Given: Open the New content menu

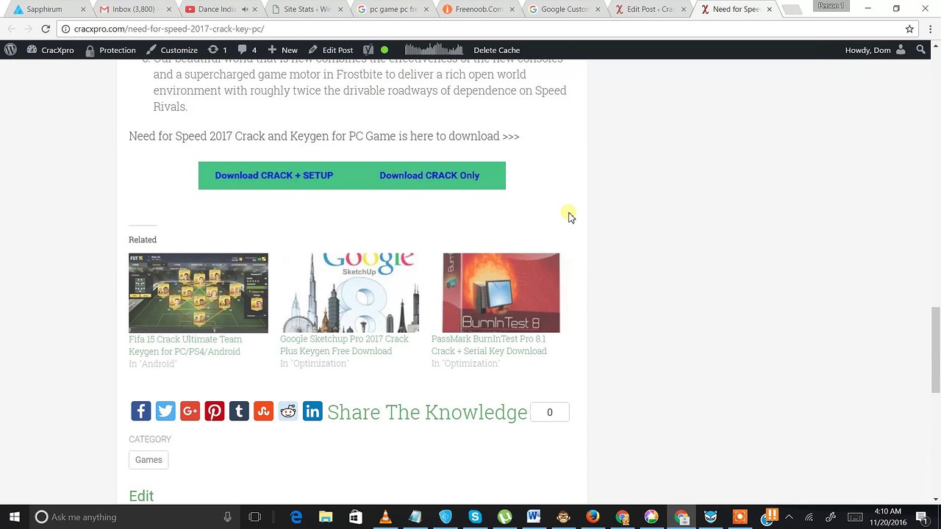Looking at the screenshot, I should pyautogui.click(x=282, y=50).
